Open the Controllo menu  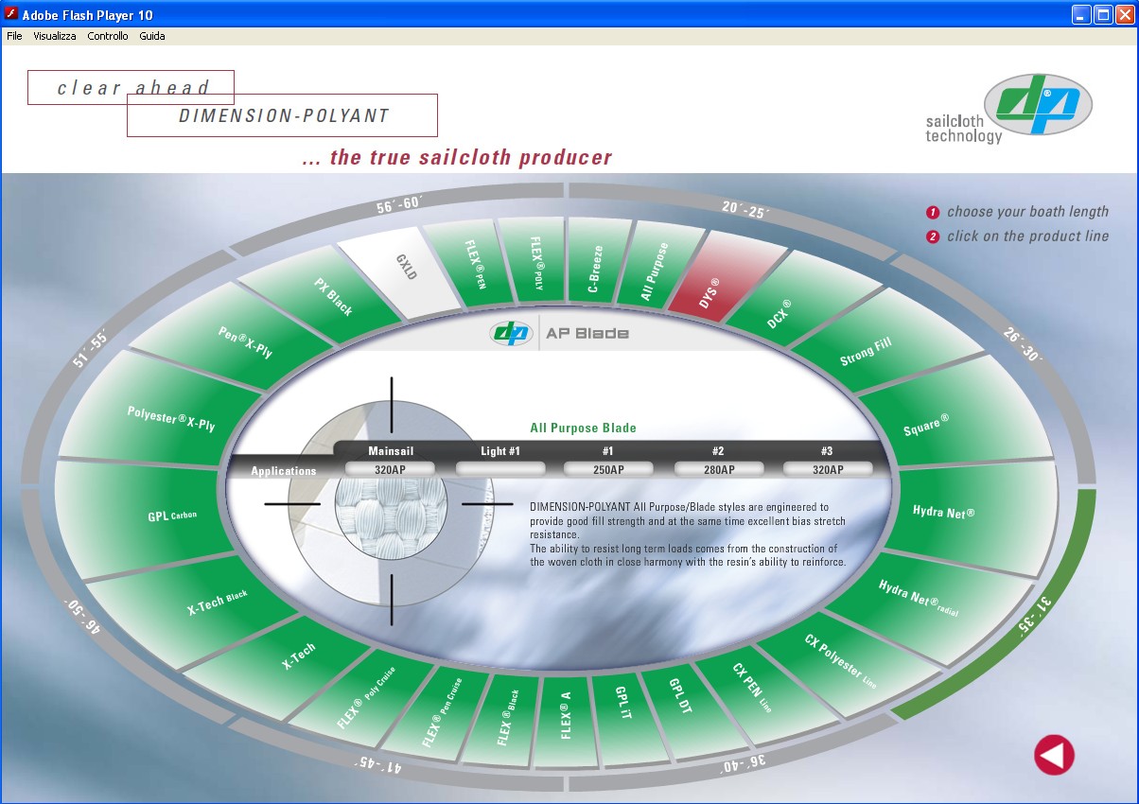click(x=108, y=36)
